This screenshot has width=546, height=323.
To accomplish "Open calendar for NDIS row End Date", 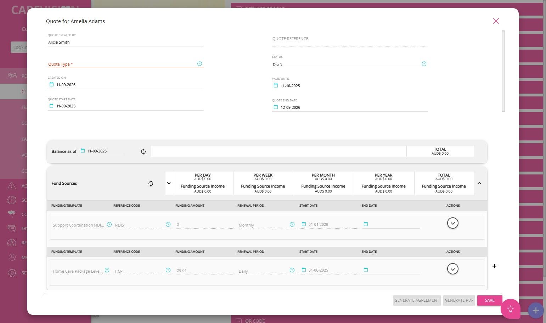I will point(366,224).
